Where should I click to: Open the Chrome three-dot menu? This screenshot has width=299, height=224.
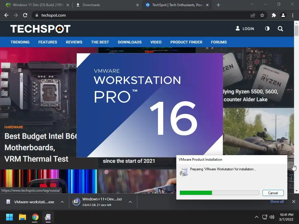[x=293, y=15]
